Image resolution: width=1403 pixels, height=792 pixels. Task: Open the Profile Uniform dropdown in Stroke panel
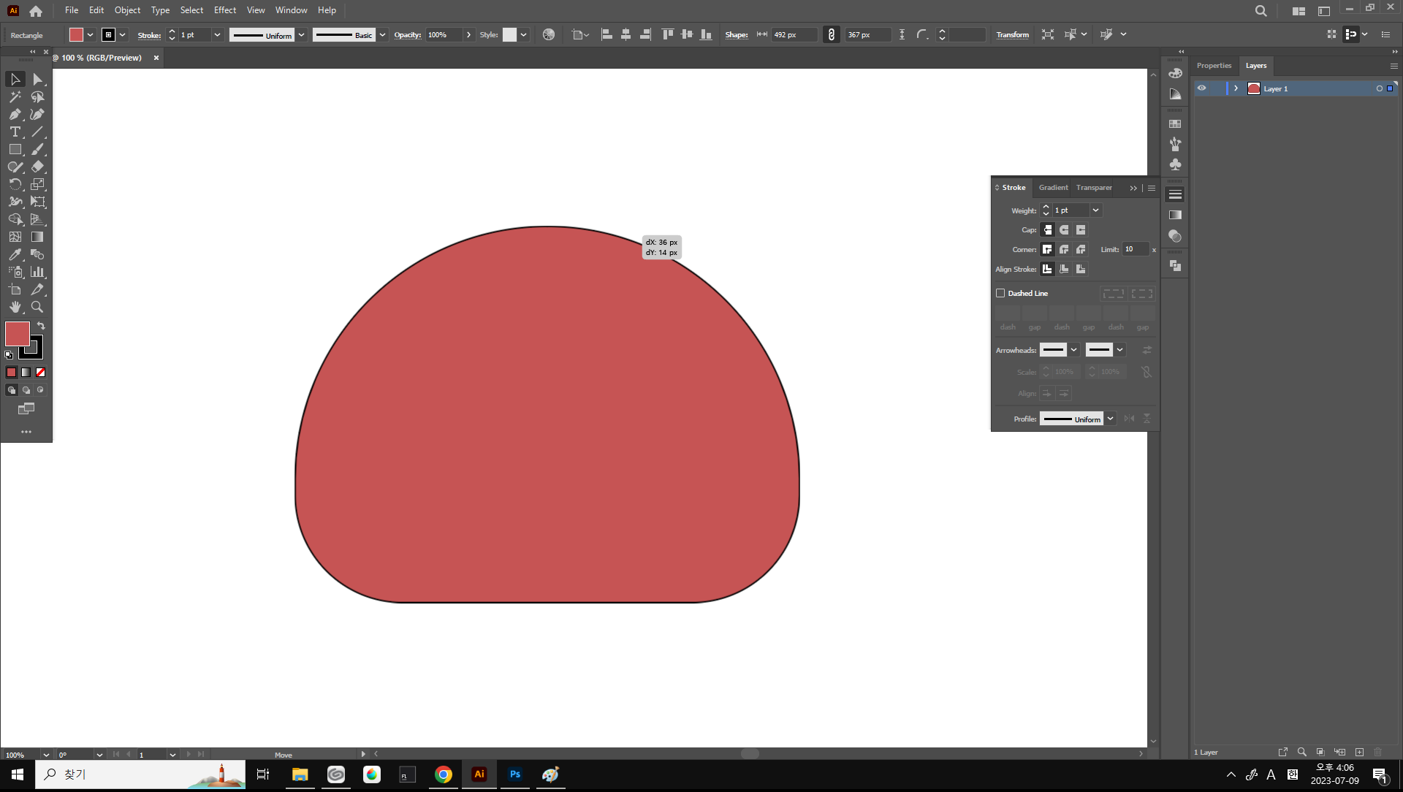[x=1110, y=419]
